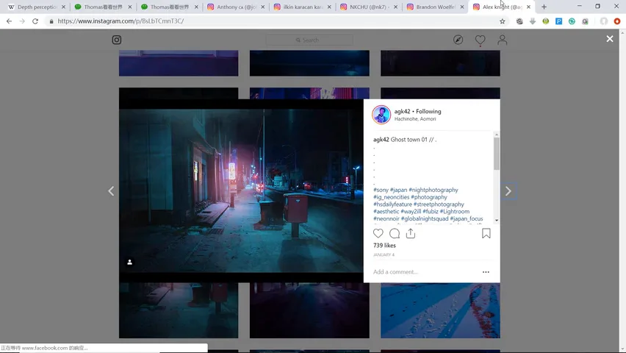Go back in browser
The image size is (626, 353).
click(9, 21)
